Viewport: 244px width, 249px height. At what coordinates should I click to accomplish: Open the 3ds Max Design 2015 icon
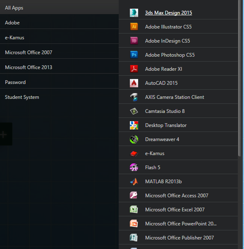click(134, 13)
